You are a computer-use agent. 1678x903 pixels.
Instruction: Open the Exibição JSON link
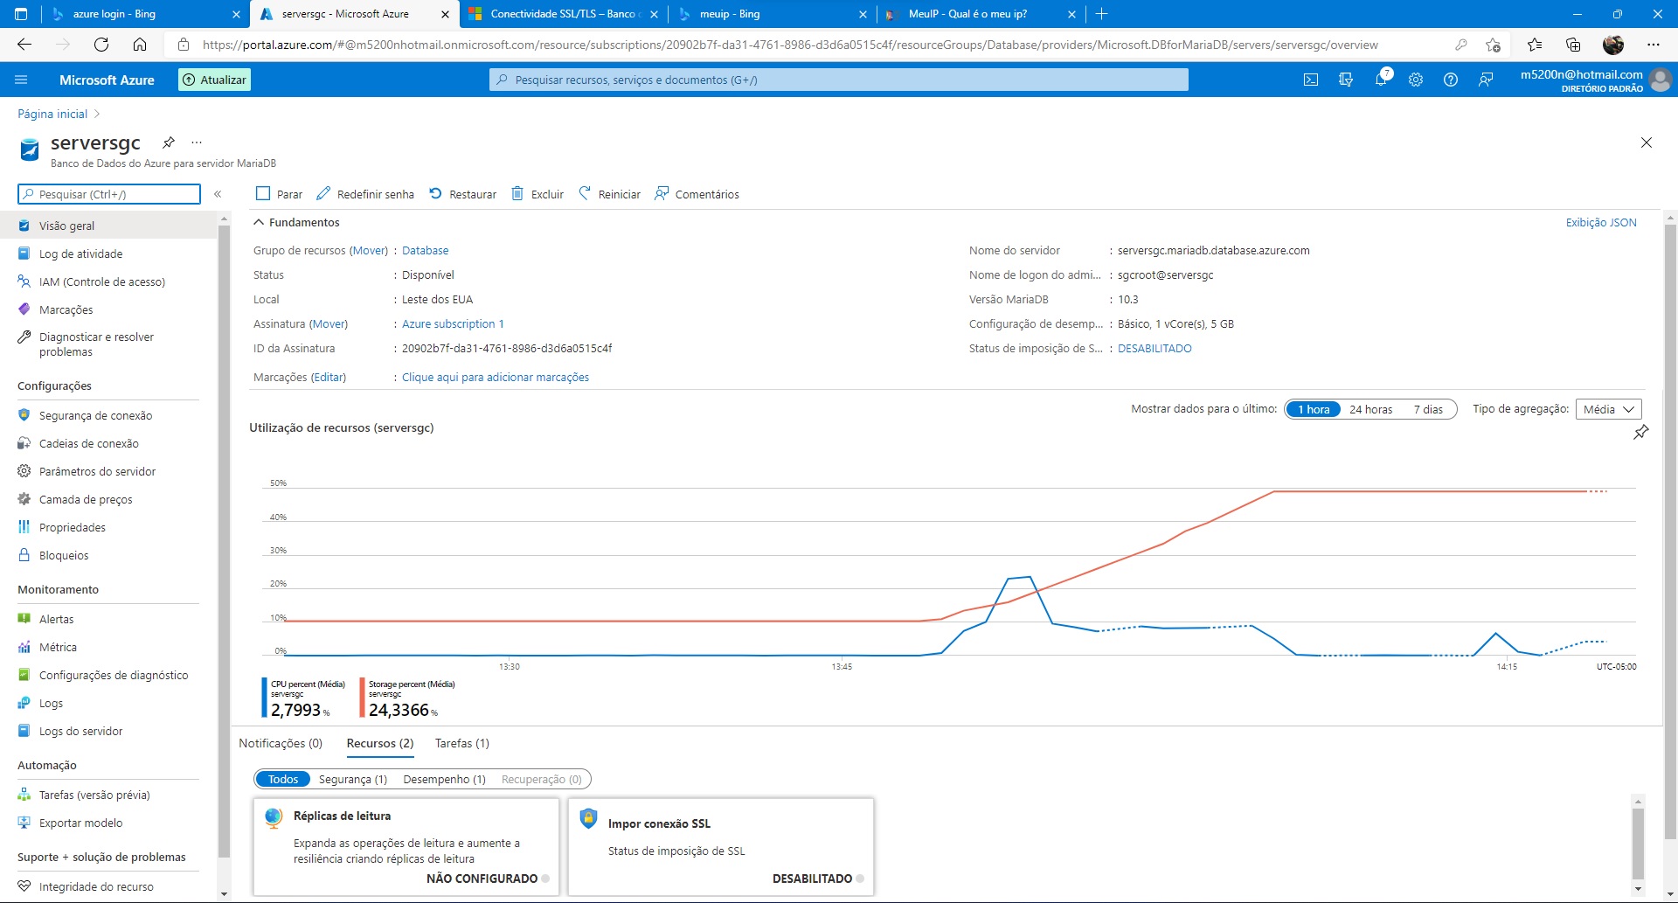click(x=1600, y=222)
